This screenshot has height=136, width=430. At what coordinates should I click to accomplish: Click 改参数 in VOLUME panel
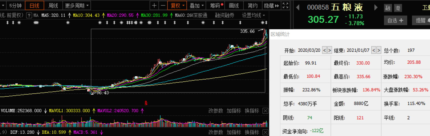pyautogui.click(x=216, y=111)
